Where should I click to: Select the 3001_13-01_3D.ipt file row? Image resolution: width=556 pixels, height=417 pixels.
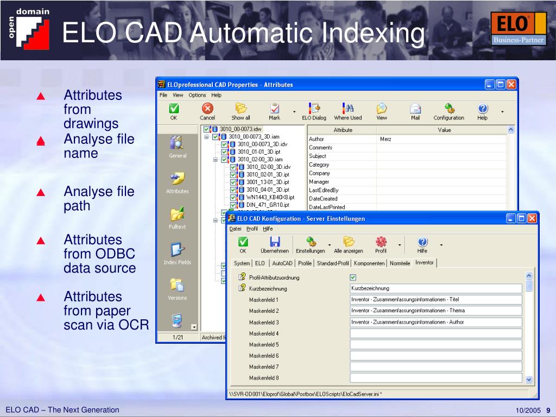click(x=268, y=182)
